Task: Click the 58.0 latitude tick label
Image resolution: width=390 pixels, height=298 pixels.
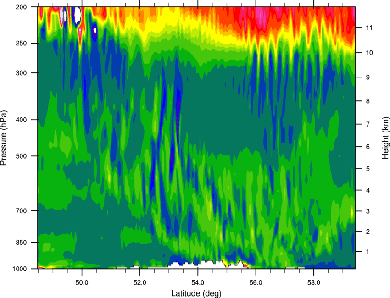Action: point(314,283)
